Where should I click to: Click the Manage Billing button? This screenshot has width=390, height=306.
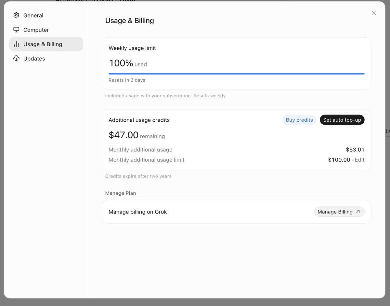[339, 212]
